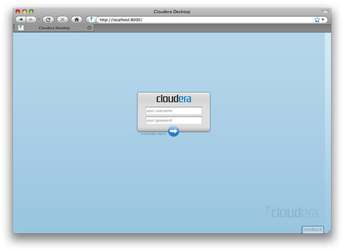Open the back/forward history dropdown arrow

tap(39, 20)
